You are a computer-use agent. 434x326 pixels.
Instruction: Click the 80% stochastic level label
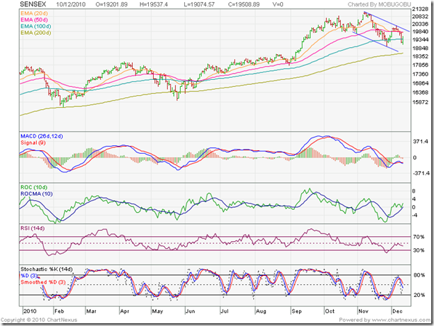[x=419, y=275]
